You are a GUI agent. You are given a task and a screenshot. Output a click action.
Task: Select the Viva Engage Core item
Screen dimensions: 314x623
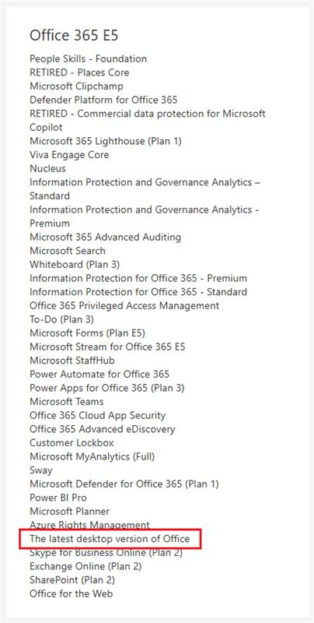tap(69, 154)
